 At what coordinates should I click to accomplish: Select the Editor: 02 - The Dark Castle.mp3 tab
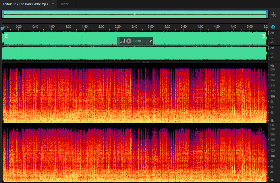click(25, 4)
